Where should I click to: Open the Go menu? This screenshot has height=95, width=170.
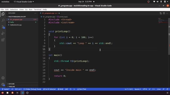pos(26,9)
